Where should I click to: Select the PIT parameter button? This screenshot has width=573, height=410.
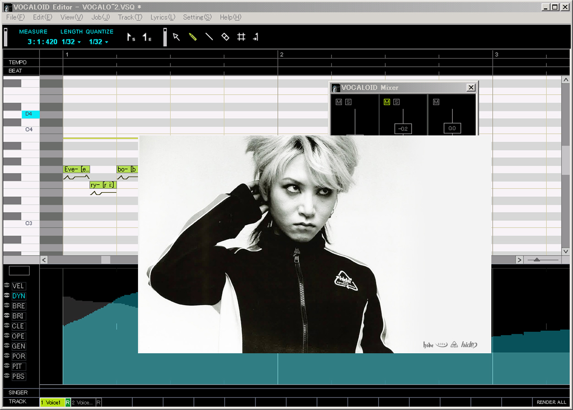[18, 366]
